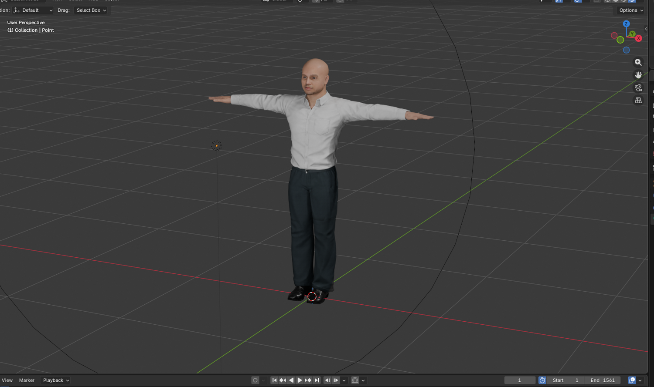
Task: Click the zoom magnifier viewport icon
Action: [x=638, y=62]
